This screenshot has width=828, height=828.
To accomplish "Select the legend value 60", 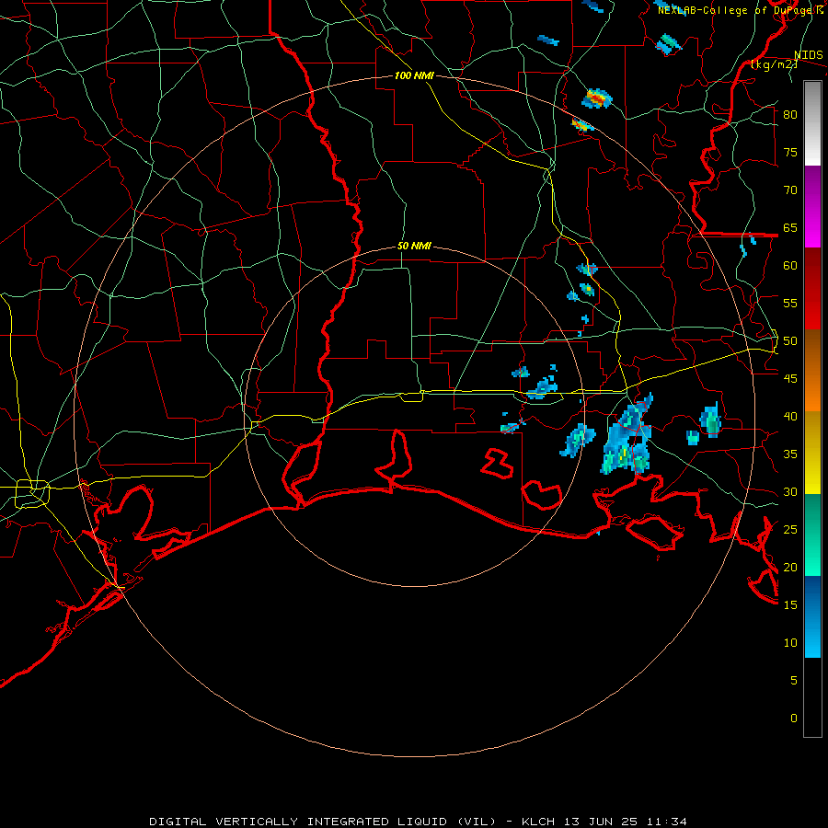I will [x=790, y=266].
